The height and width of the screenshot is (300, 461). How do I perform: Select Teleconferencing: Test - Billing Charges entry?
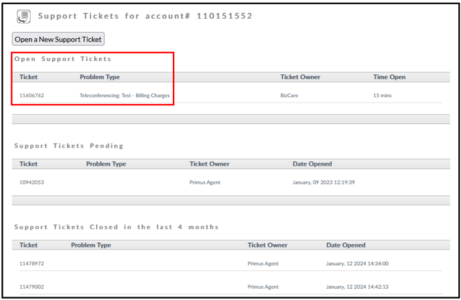coord(125,95)
